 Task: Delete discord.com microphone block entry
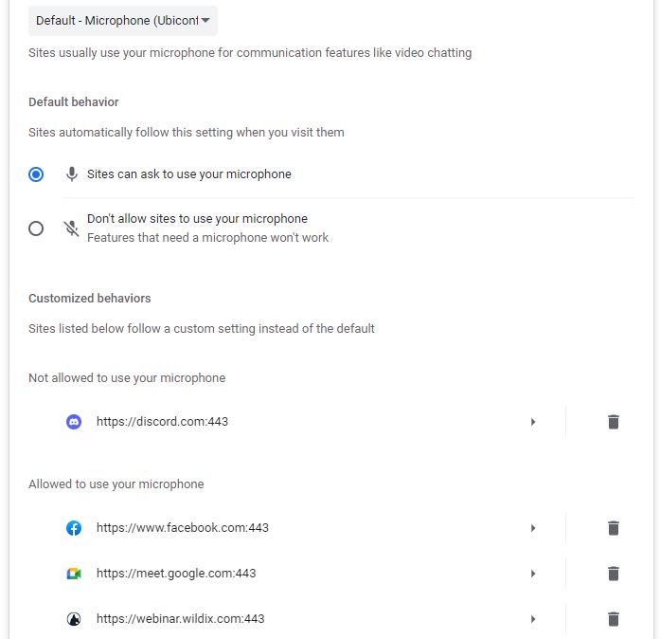click(x=614, y=422)
